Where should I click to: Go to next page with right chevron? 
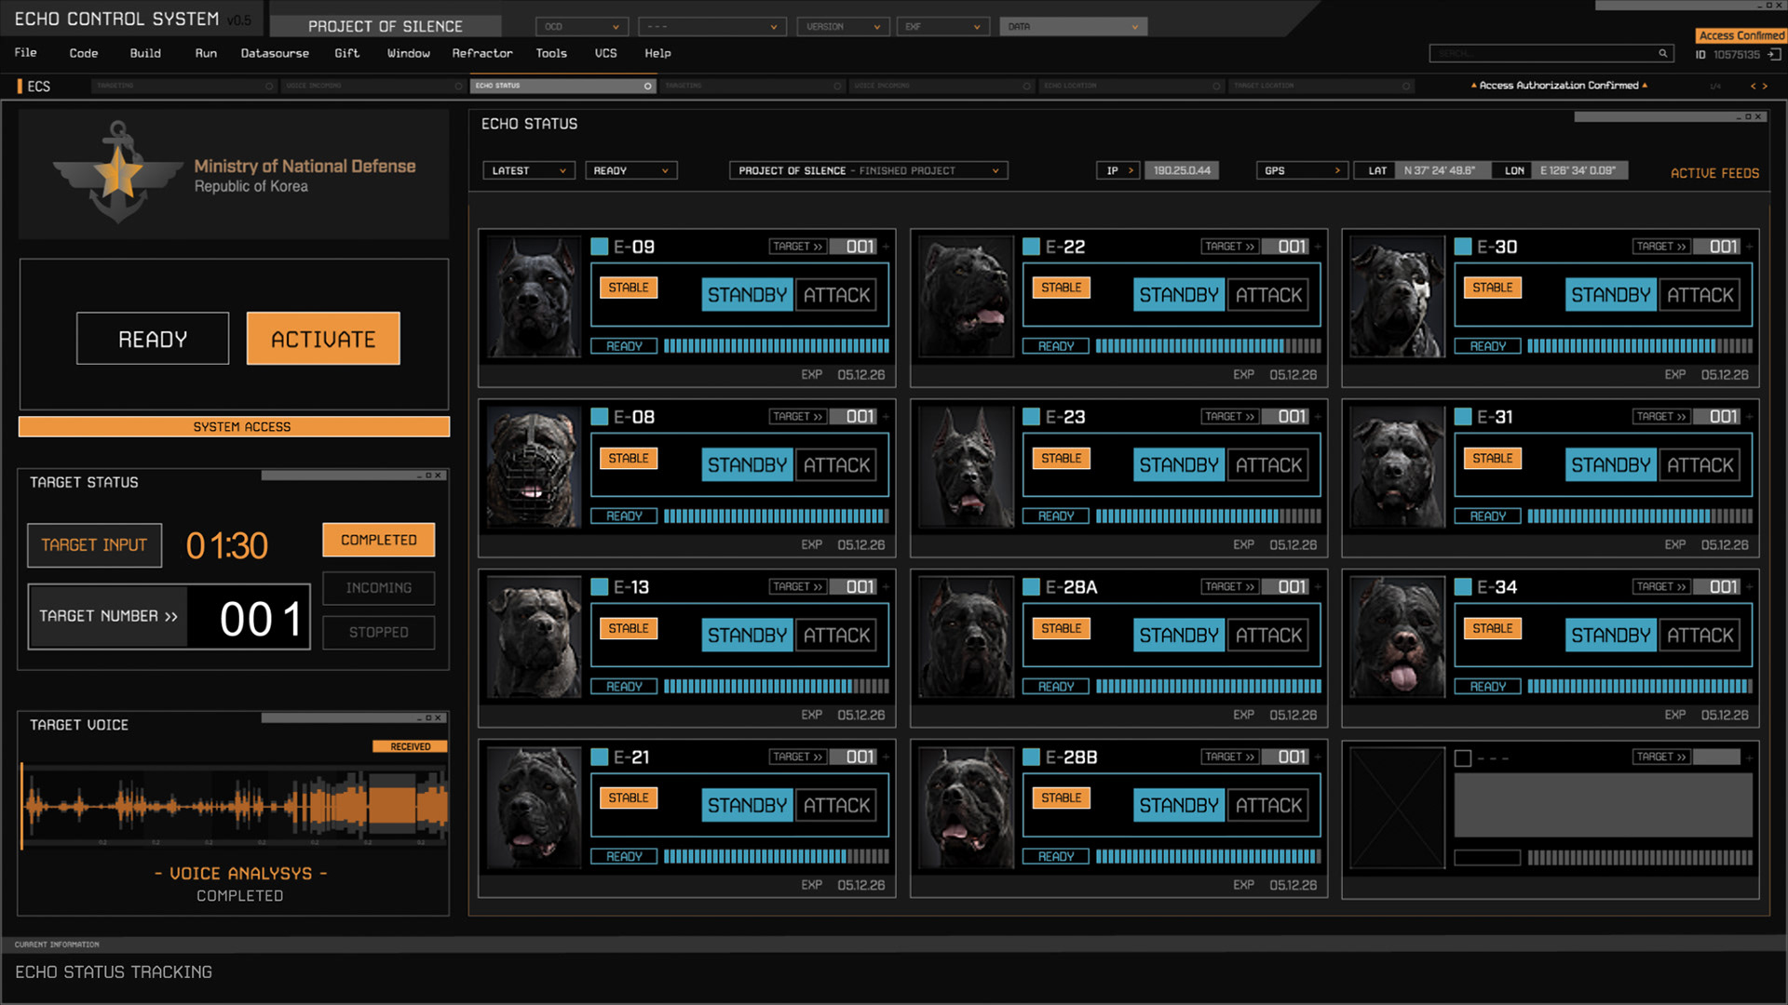point(1765,87)
